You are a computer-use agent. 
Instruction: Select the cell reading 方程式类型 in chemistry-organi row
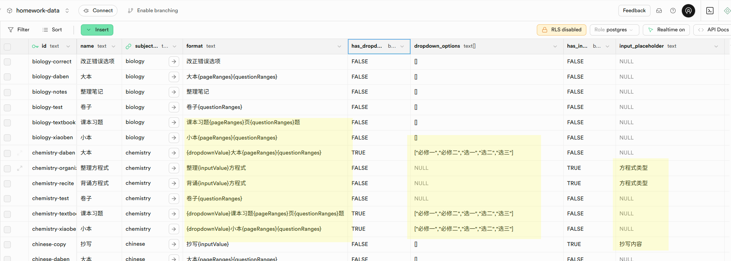pos(669,168)
